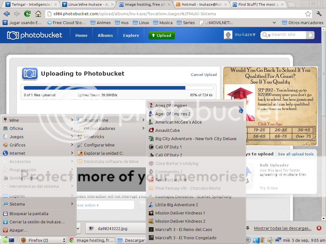Switch to Find Stuff tab

258,4
